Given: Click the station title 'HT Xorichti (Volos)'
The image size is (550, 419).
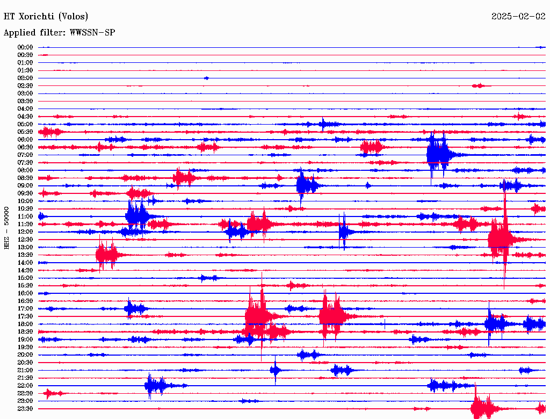Looking at the screenshot, I should pyautogui.click(x=46, y=17).
